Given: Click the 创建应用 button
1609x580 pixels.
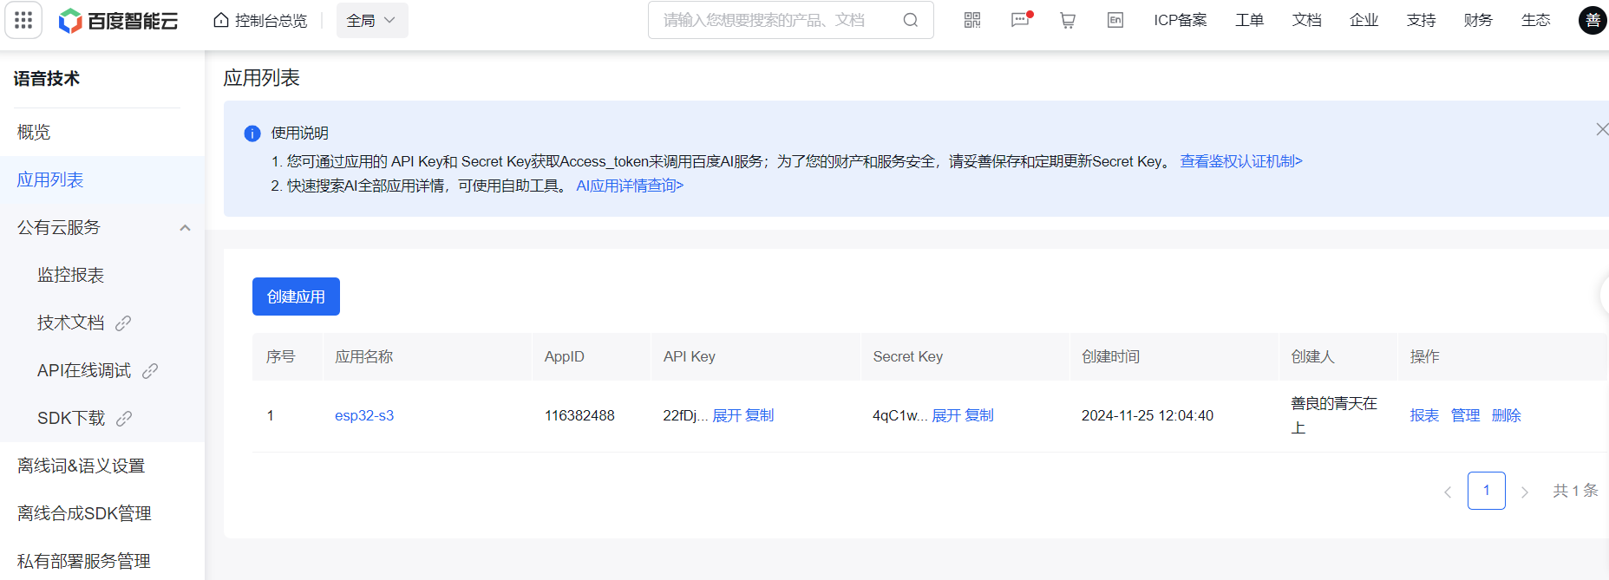Looking at the screenshot, I should (296, 297).
